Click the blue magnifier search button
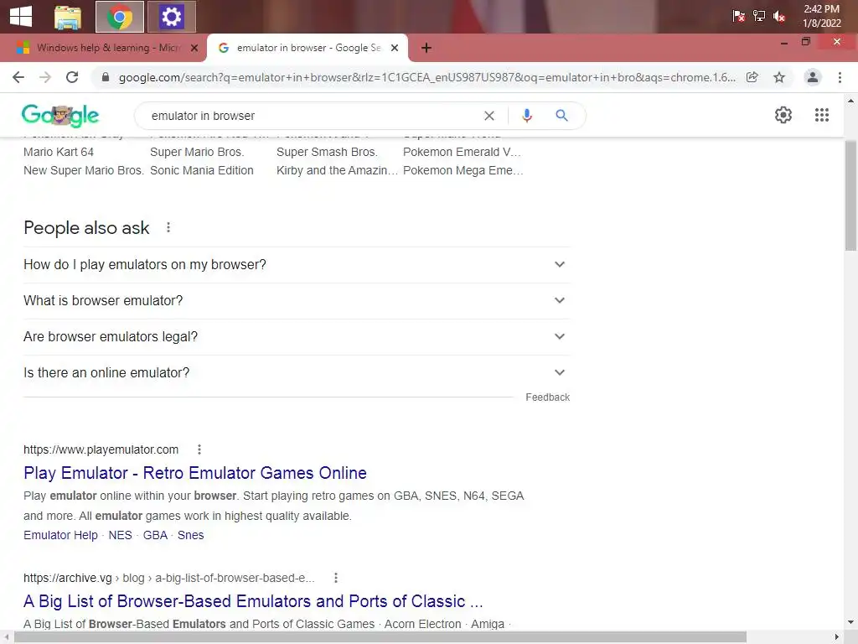 [x=561, y=116]
